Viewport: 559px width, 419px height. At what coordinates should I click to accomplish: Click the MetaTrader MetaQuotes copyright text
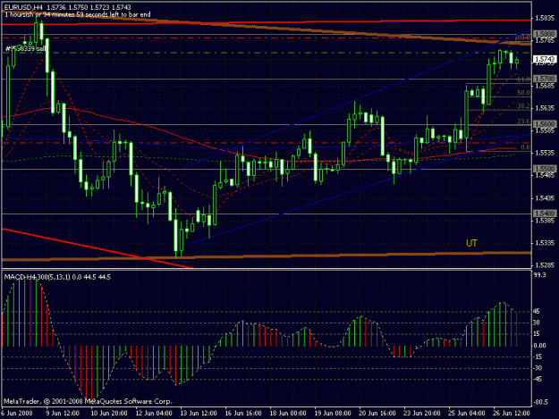point(88,401)
